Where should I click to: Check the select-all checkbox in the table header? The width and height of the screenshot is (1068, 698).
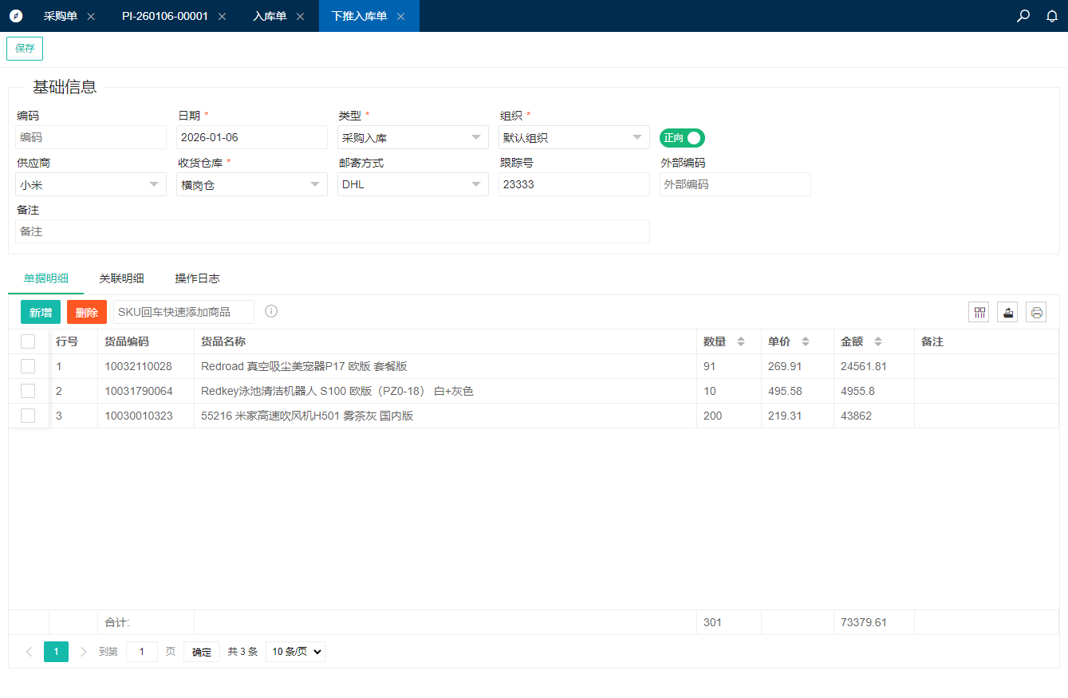coord(28,341)
